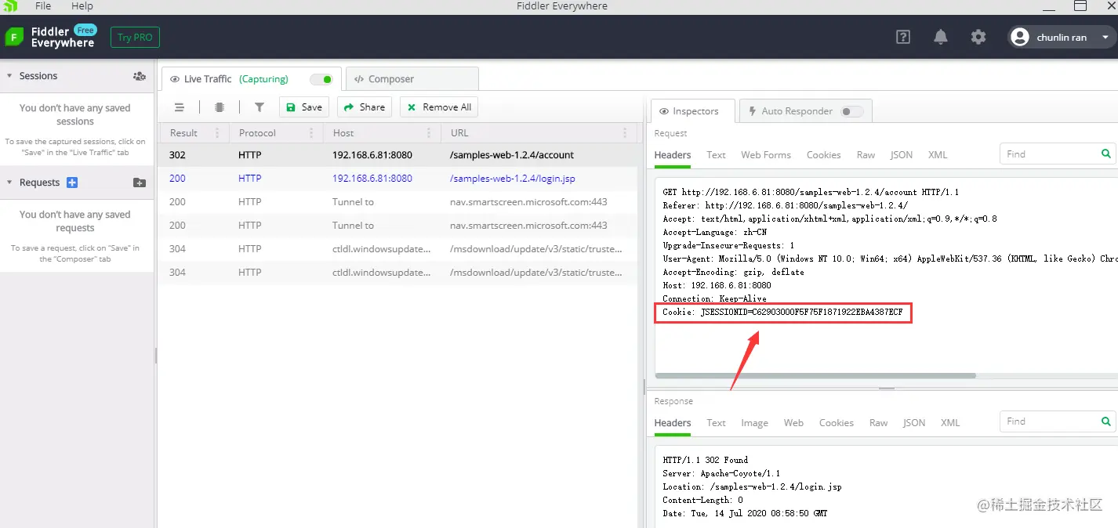Image resolution: width=1118 pixels, height=528 pixels.
Task: Click the share sessions people icon
Action: pyautogui.click(x=140, y=76)
